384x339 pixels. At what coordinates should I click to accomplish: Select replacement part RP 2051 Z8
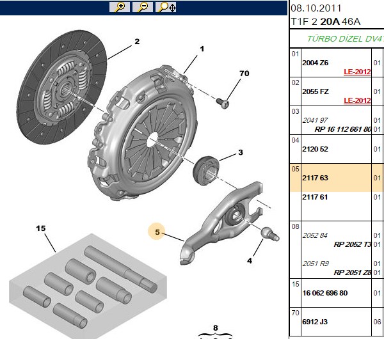click(353, 272)
